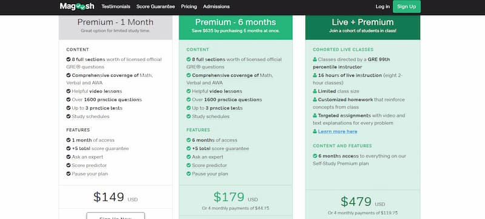Click the Log in link
The width and height of the screenshot is (485, 219).
[383, 7]
